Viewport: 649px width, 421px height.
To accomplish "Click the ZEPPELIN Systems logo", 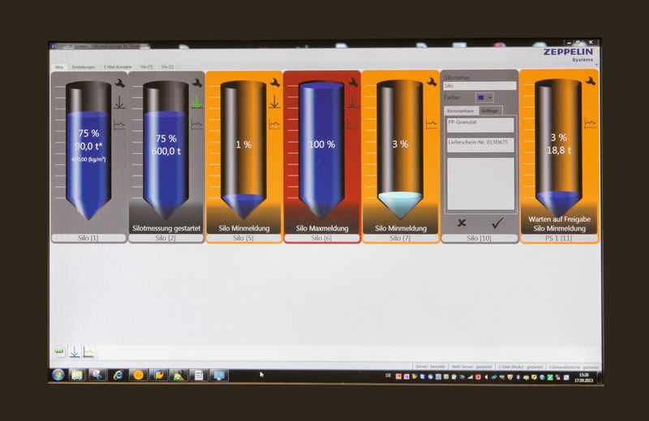I will pyautogui.click(x=569, y=54).
